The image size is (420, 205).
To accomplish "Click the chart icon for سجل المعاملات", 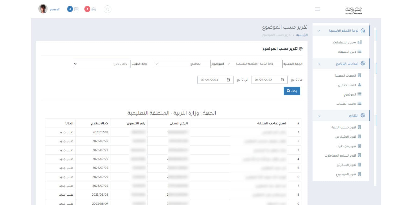I will (359, 42).
